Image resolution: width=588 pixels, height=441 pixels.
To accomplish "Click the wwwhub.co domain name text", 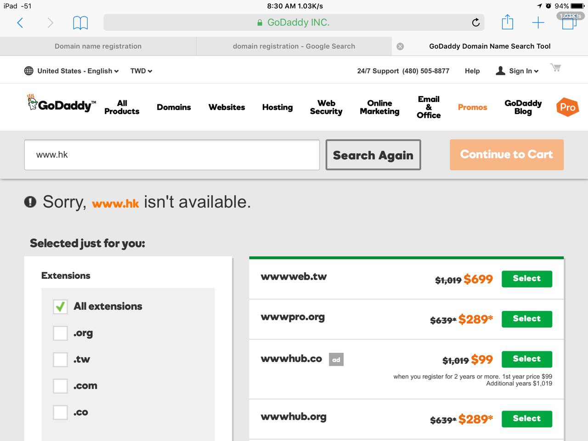I will click(x=291, y=359).
